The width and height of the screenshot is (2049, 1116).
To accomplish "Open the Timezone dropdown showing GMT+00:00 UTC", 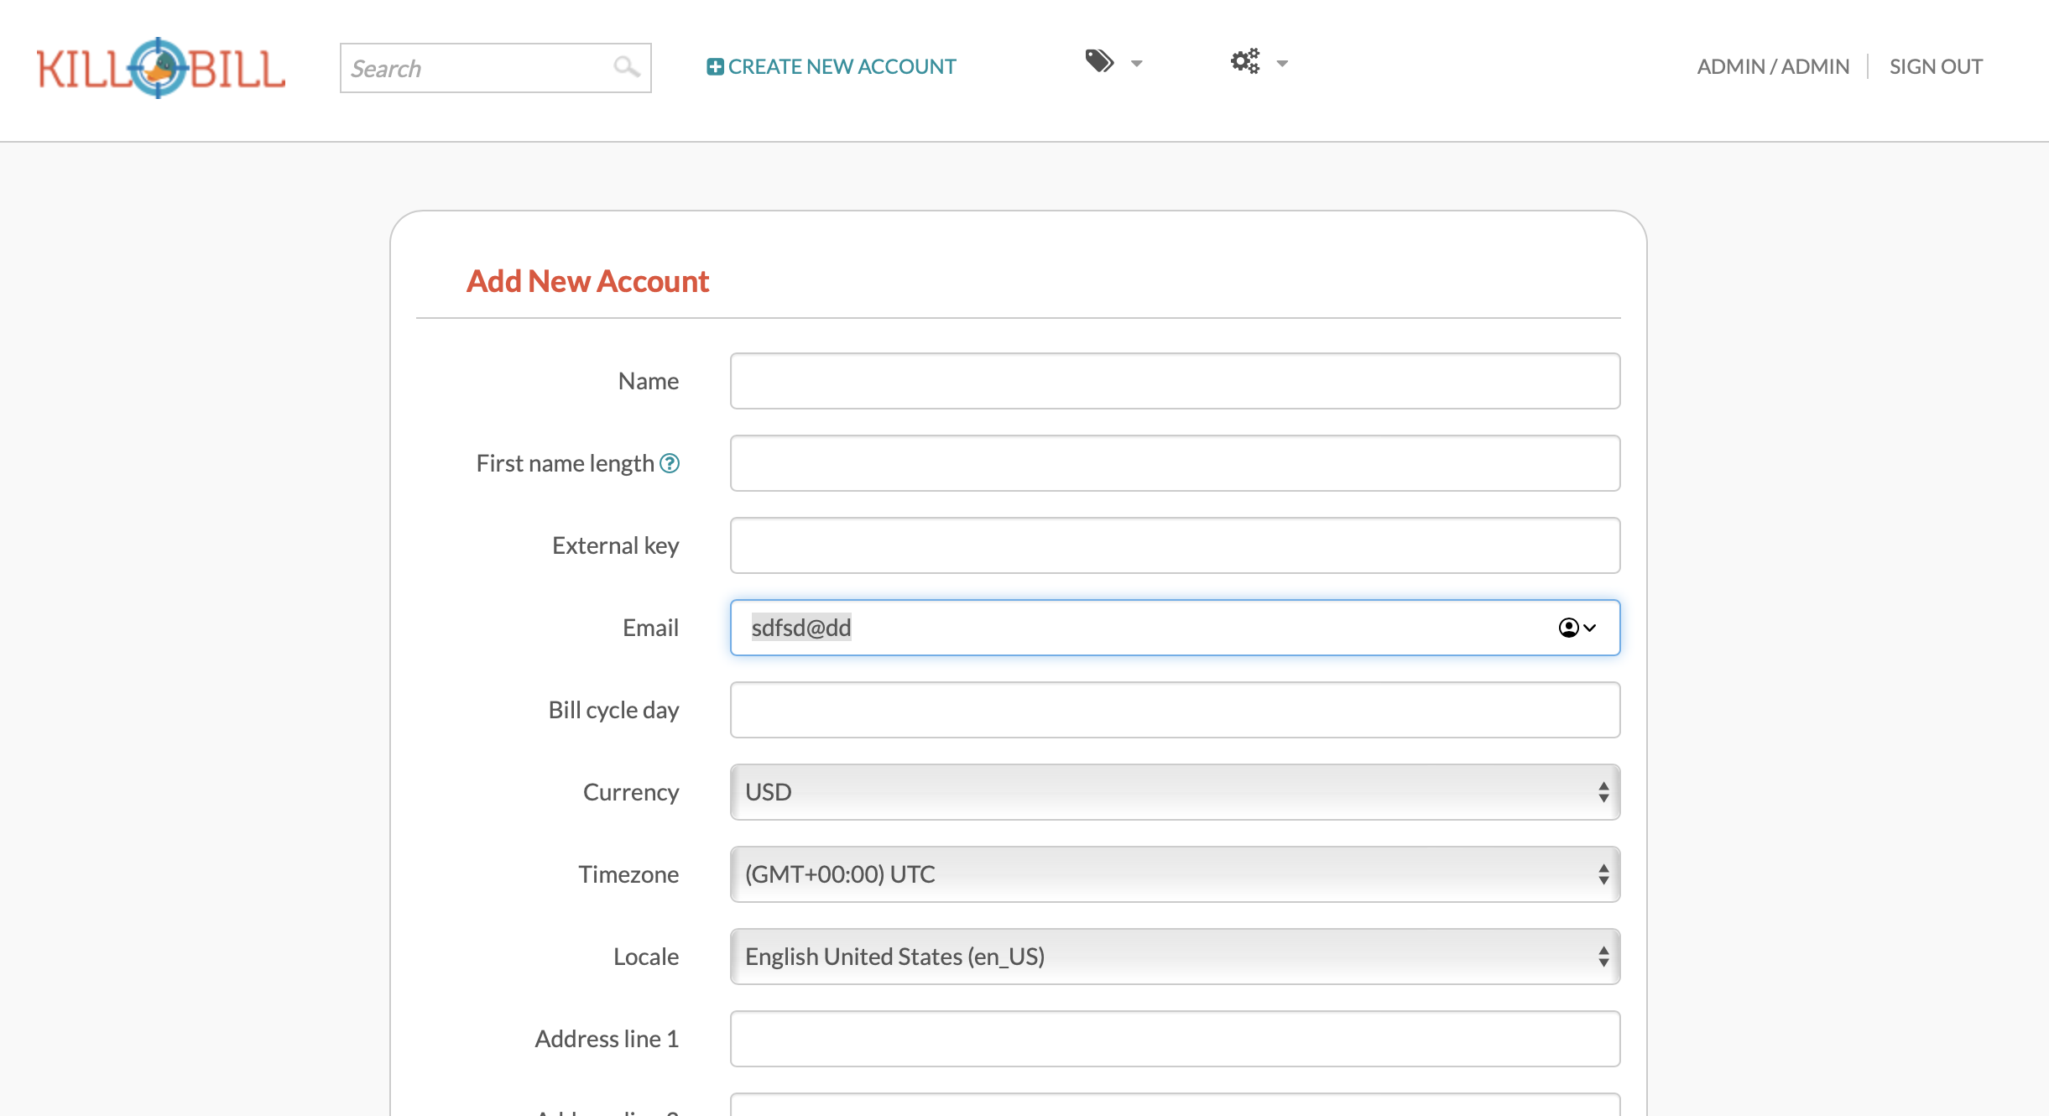I will point(1174,874).
